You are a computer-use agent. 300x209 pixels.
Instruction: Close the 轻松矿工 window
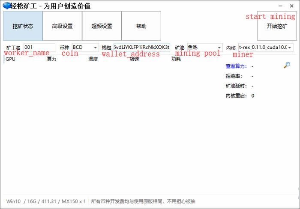point(293,6)
